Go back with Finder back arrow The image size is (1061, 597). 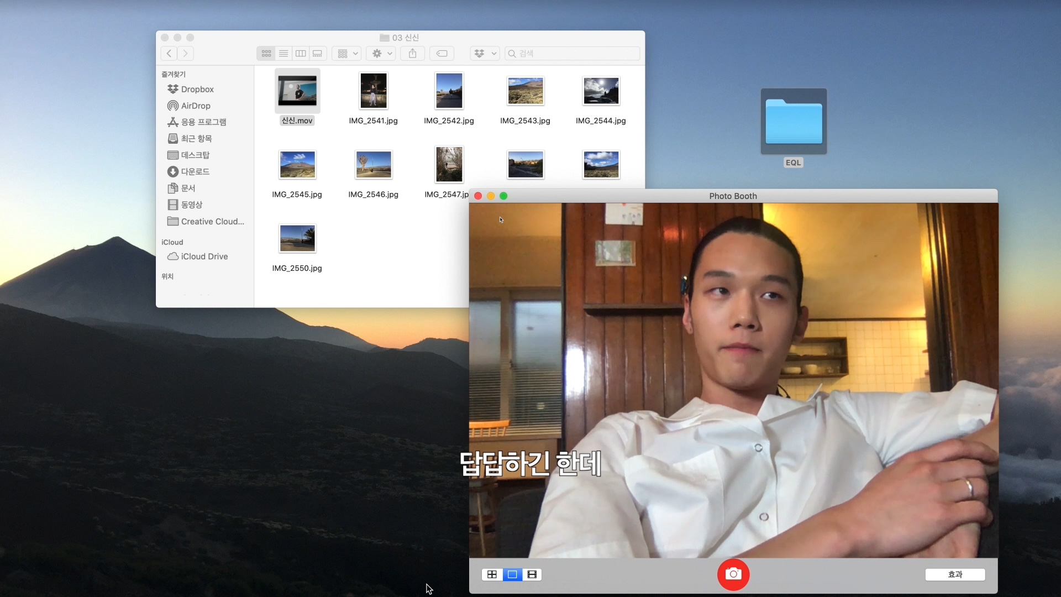pyautogui.click(x=169, y=54)
